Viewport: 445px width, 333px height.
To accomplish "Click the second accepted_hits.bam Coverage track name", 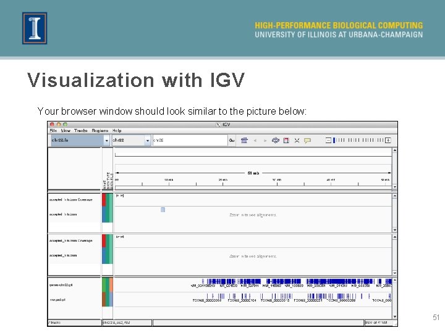I will click(x=70, y=240).
